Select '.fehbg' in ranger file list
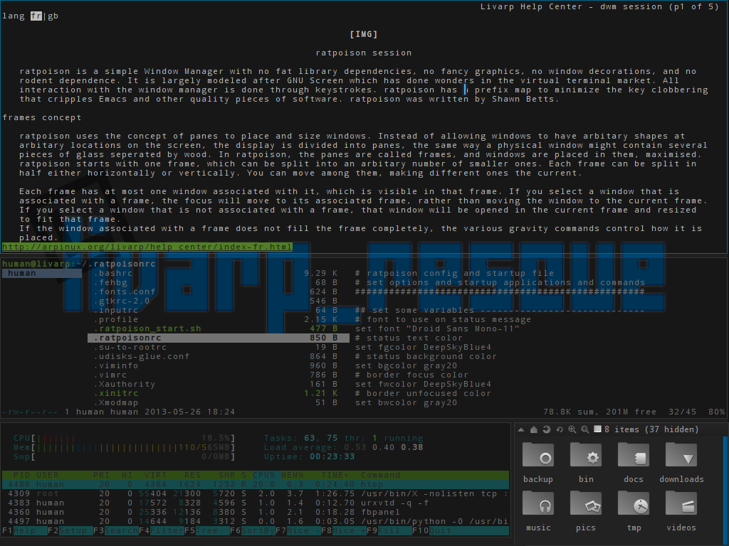The image size is (729, 546). pyautogui.click(x=219, y=282)
